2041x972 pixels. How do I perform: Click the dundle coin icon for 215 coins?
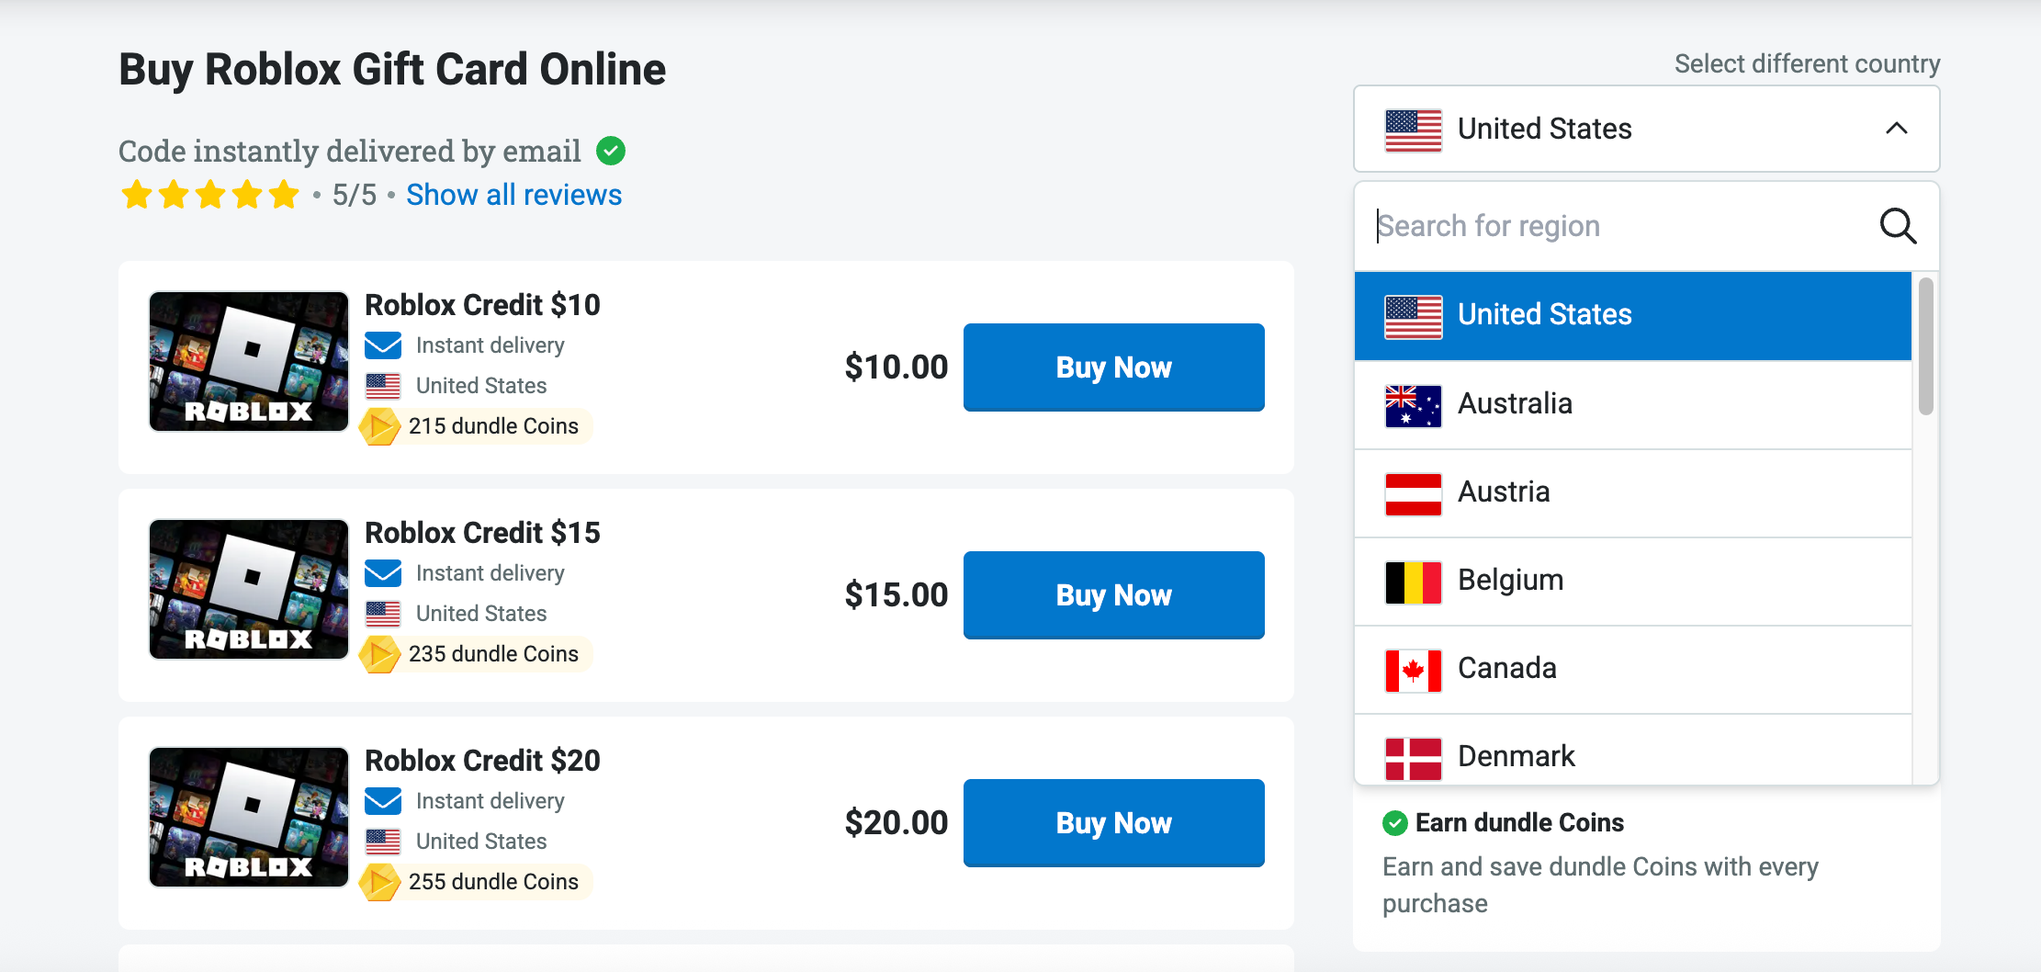[379, 426]
